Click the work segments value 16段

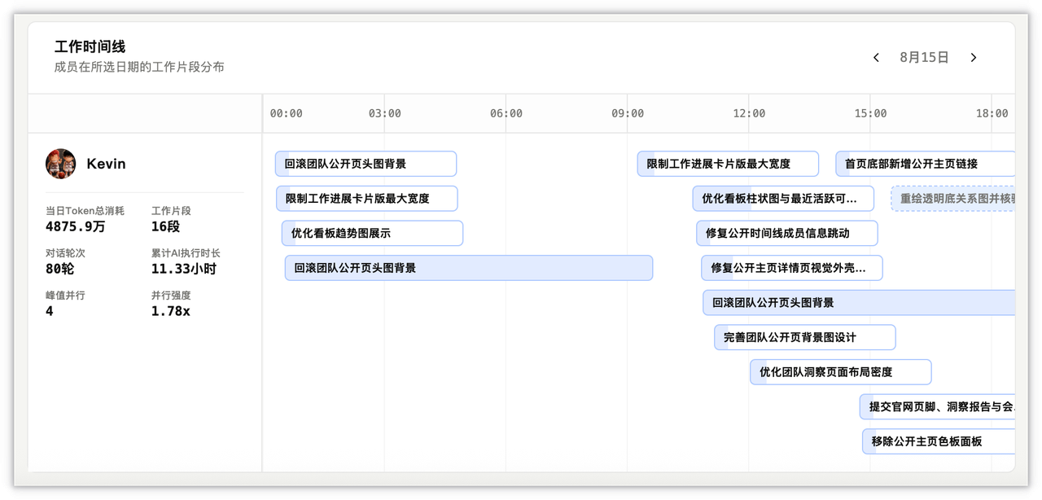[165, 226]
